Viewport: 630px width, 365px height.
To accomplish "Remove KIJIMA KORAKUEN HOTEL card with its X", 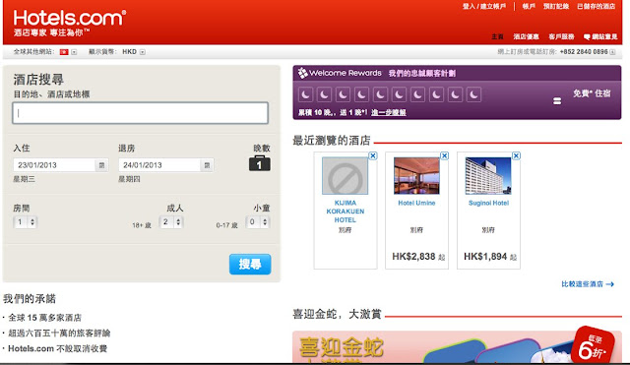I will coord(373,155).
